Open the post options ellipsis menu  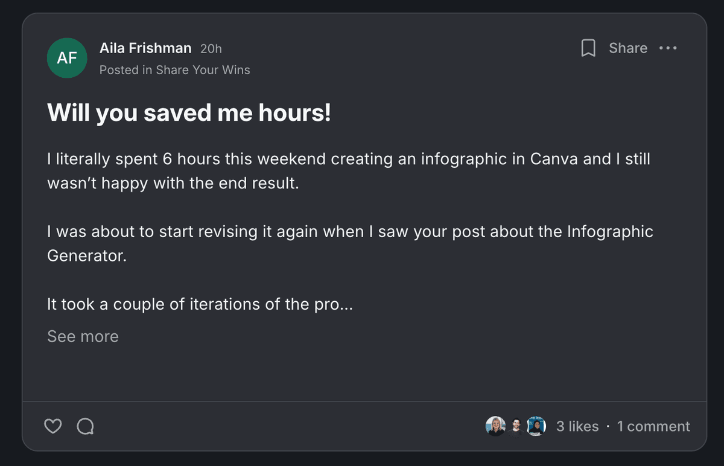(668, 48)
